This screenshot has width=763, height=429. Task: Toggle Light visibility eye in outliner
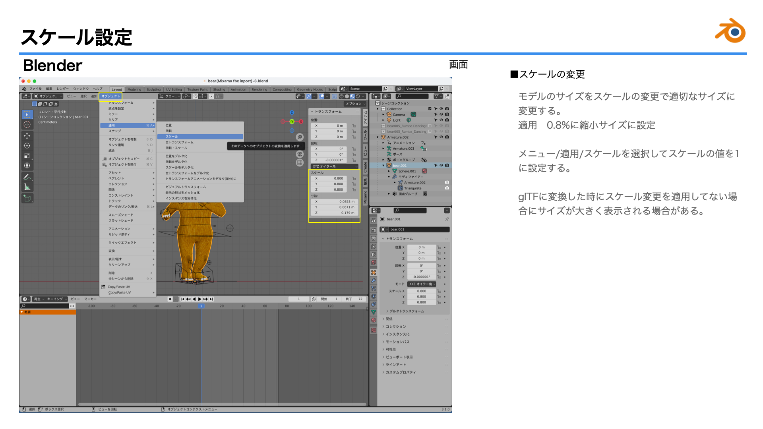tap(441, 120)
